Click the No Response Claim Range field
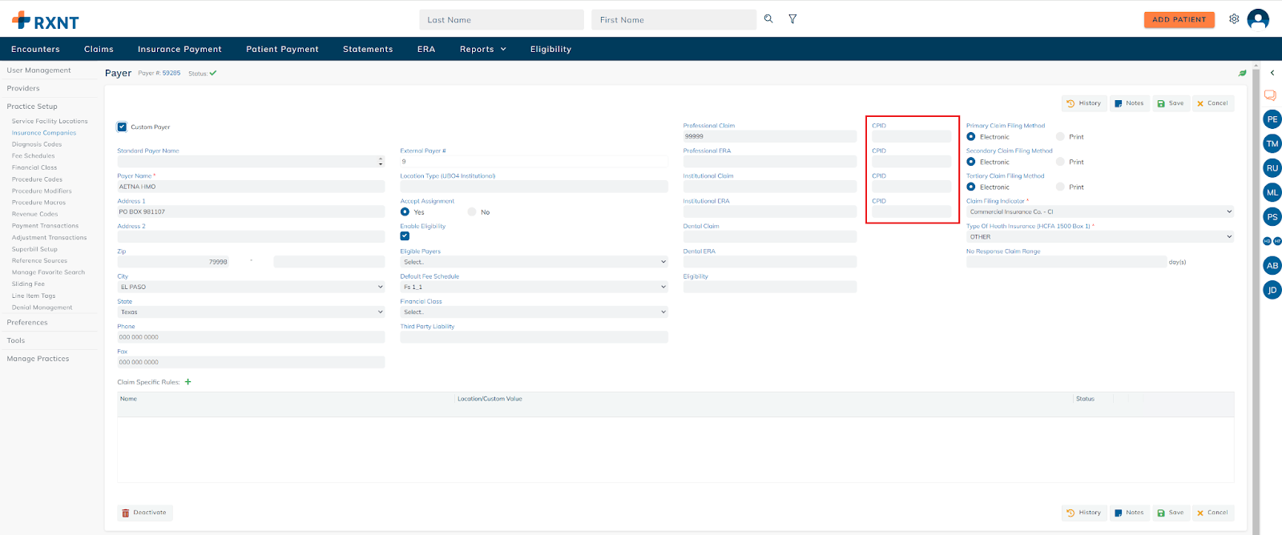This screenshot has width=1282, height=535. (1066, 262)
